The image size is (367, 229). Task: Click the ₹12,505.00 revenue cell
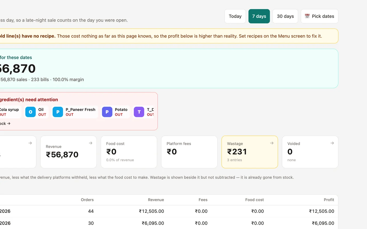(x=152, y=211)
